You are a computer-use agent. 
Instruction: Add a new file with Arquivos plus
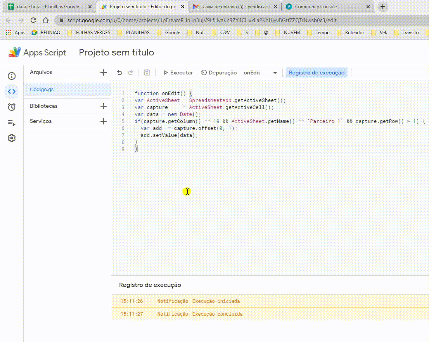tap(104, 73)
